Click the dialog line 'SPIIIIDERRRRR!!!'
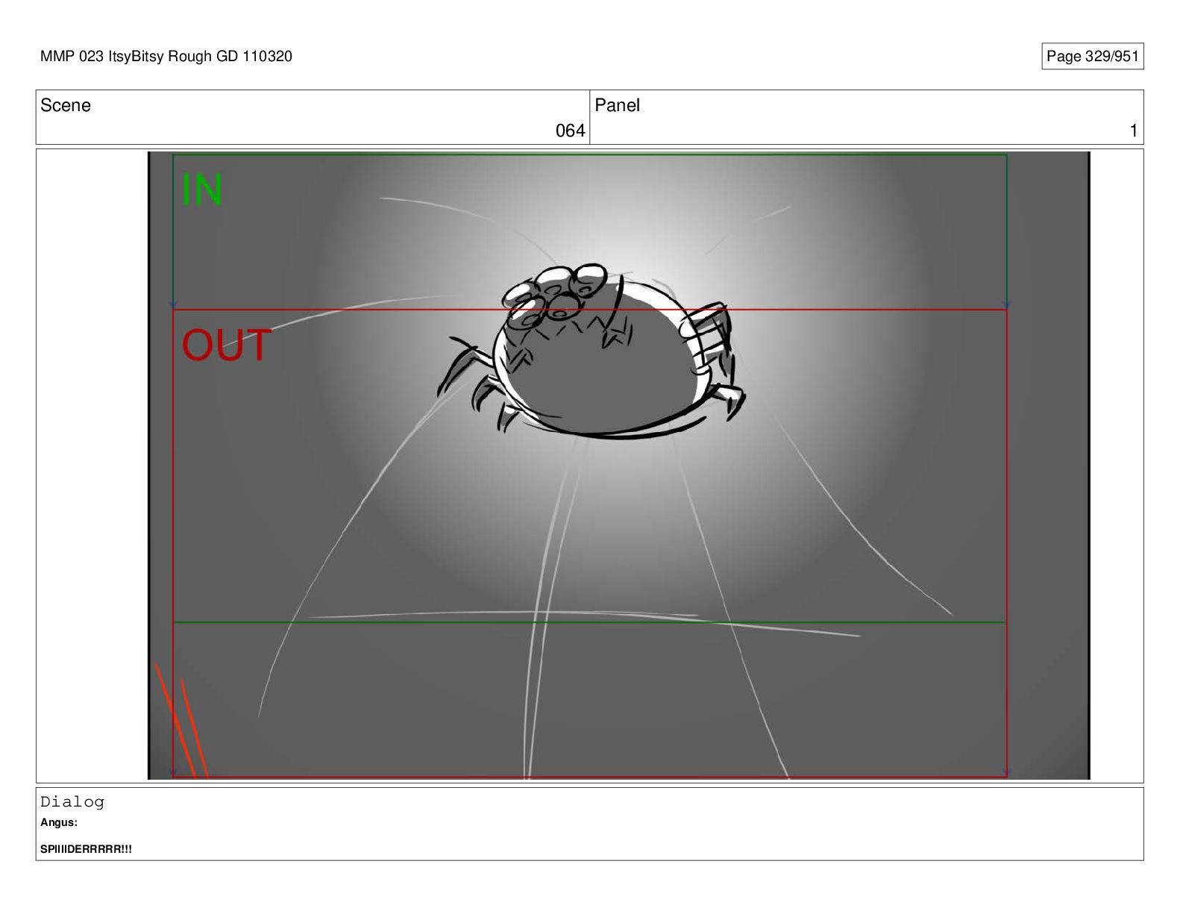 point(86,849)
